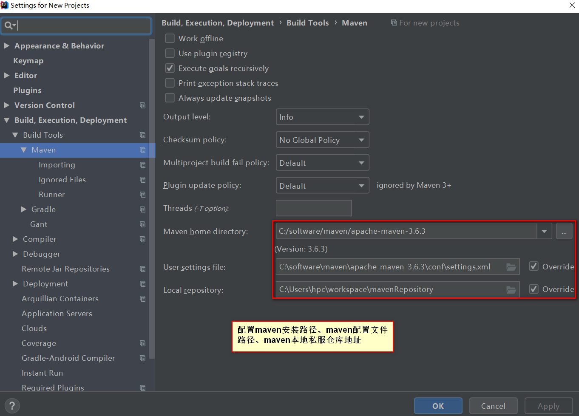Image resolution: width=579 pixels, height=416 pixels.
Task: Click the project-level icon beside Remote Jar Repositories
Action: (142, 269)
